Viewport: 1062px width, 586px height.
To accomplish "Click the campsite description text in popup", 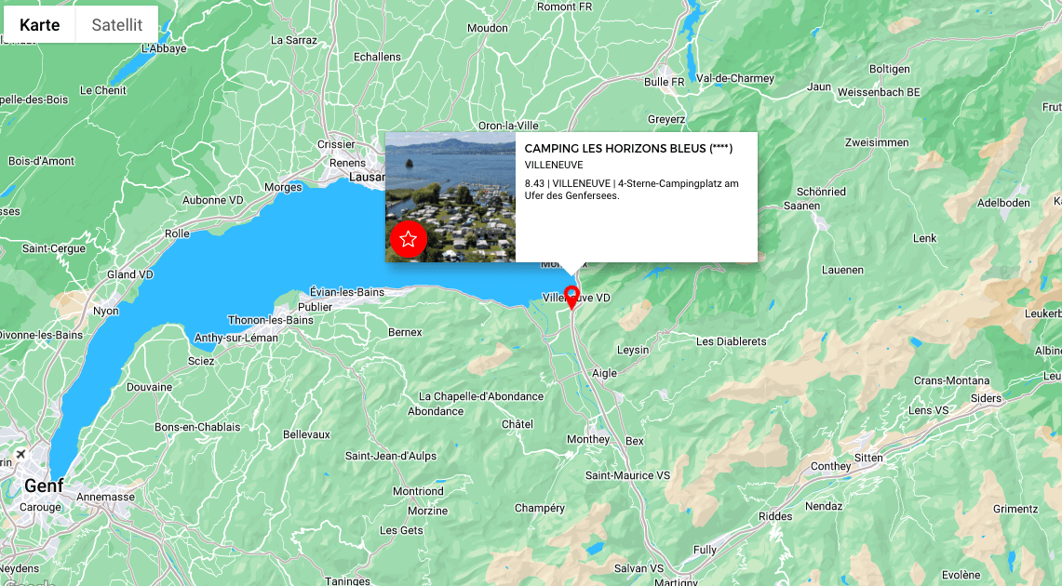I will tap(631, 190).
